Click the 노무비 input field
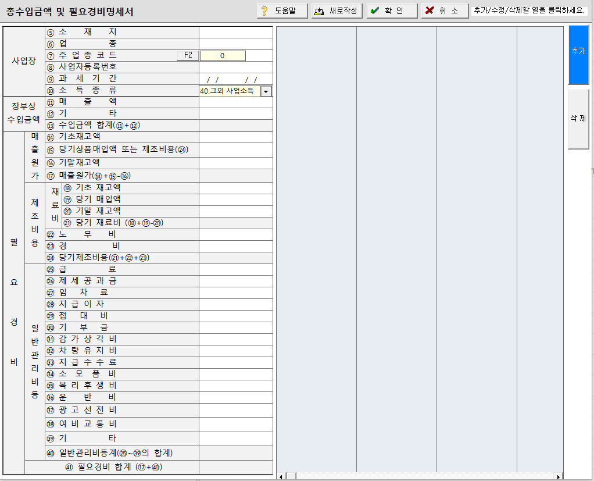594x481 pixels. [235, 234]
